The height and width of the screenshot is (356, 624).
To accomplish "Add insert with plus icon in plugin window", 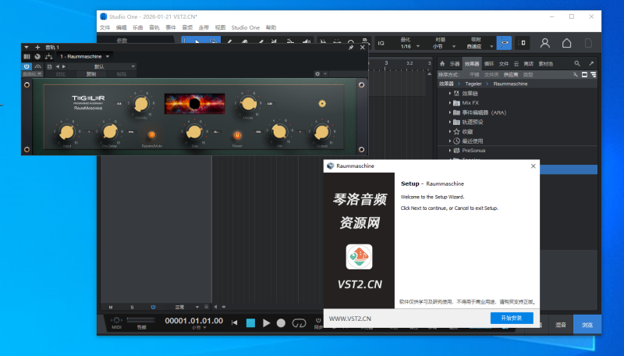I will (x=37, y=48).
